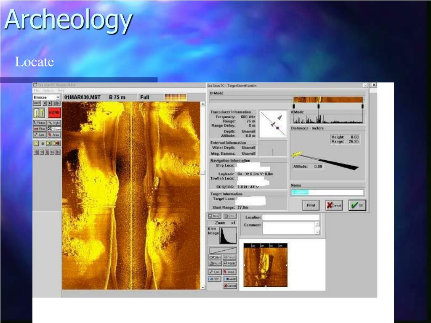This screenshot has height=323, width=431.
Task: Click the Location input field
Action: [291, 217]
